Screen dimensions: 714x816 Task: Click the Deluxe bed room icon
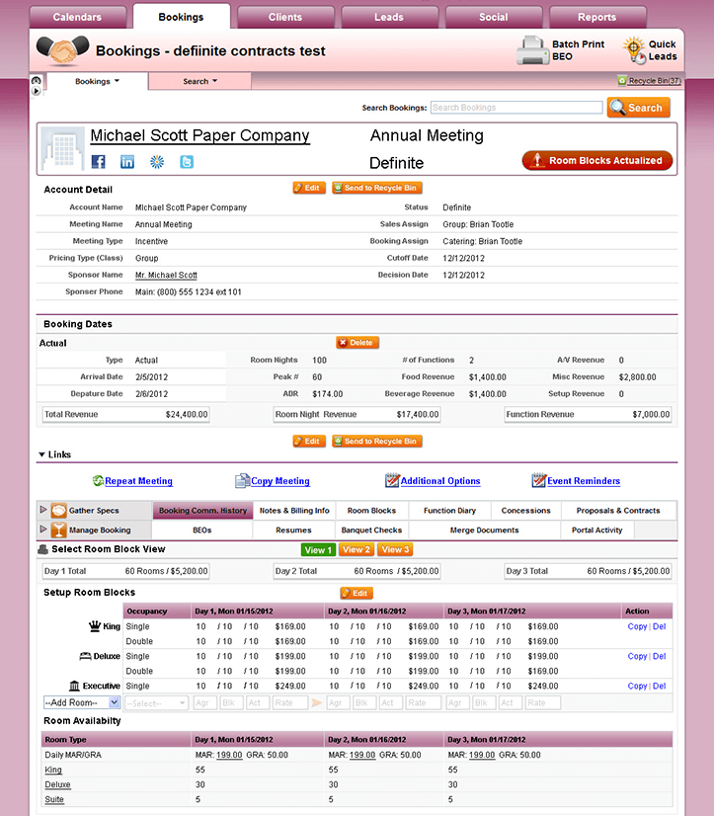pyautogui.click(x=85, y=656)
